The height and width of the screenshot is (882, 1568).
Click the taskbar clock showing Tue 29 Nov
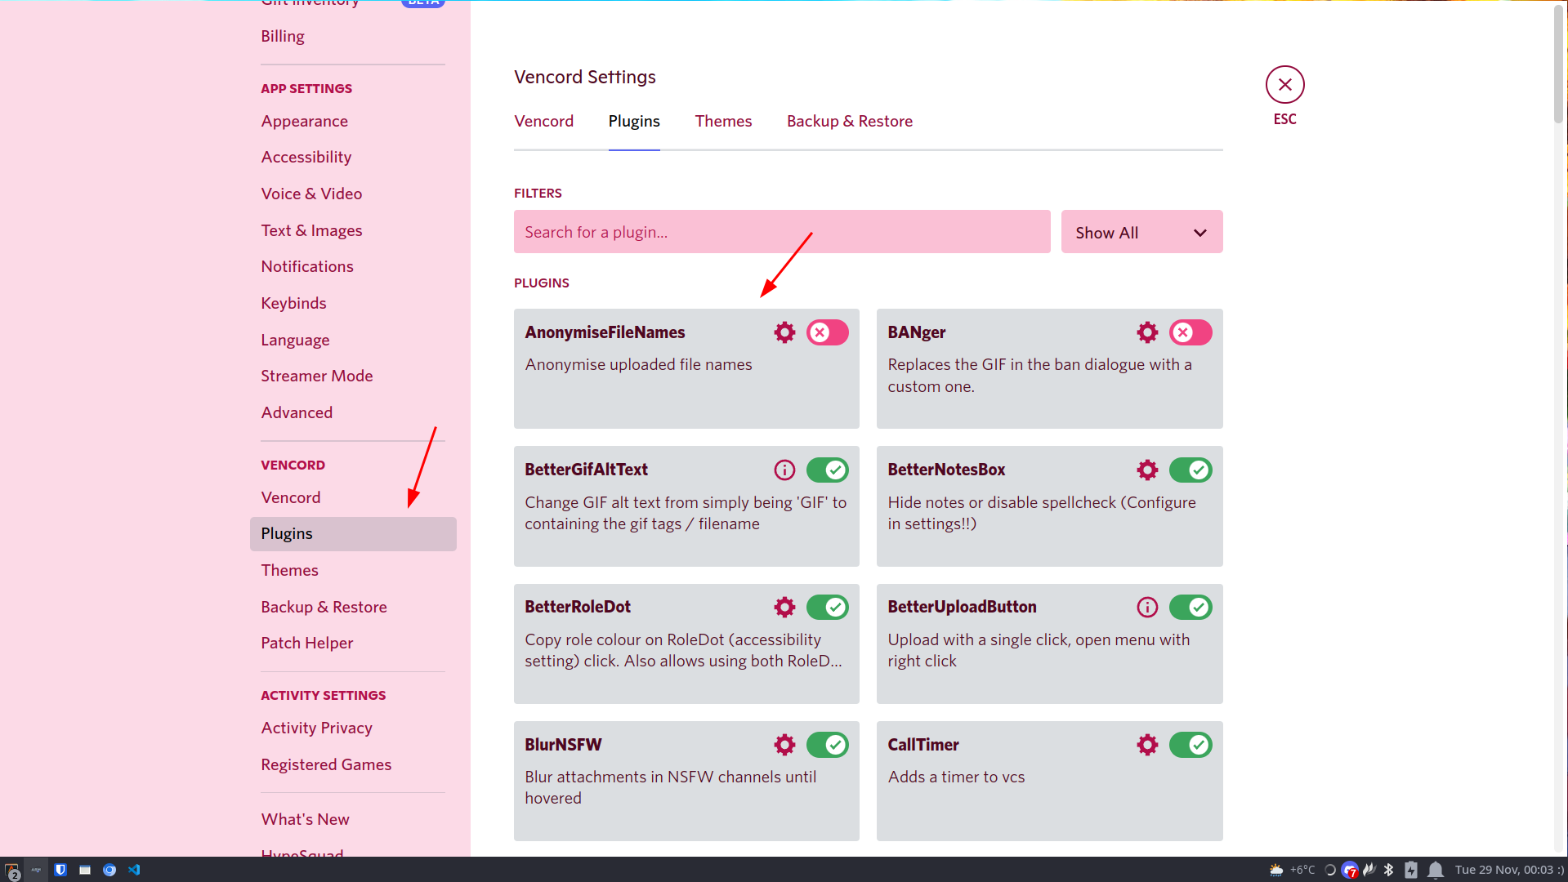pyautogui.click(x=1509, y=870)
